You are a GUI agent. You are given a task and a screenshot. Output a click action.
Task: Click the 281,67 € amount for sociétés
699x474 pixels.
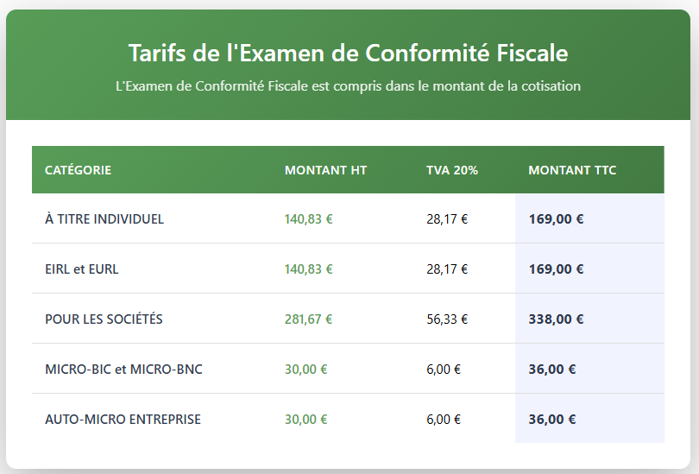(x=308, y=319)
